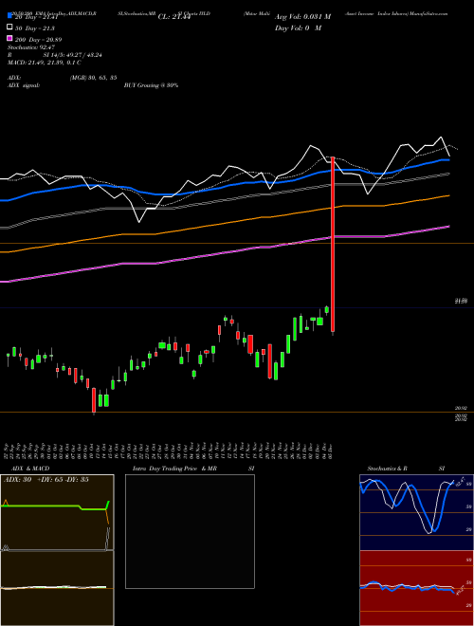The image size is (474, 626).
Task: Select the CL: 21.44 closing price label
Action: point(174,17)
